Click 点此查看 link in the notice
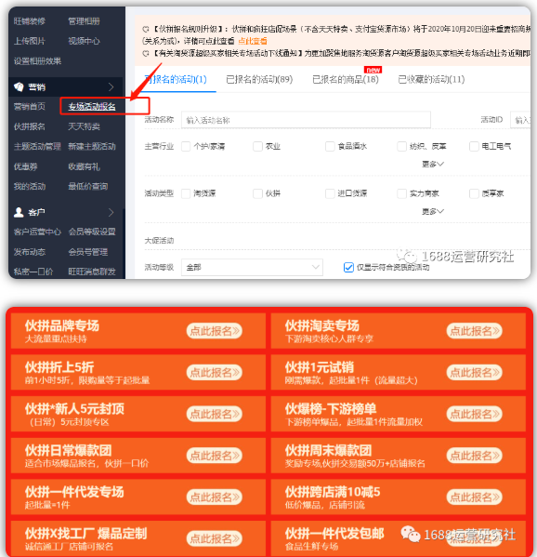Viewport: 537px width, 557px height. [x=253, y=41]
